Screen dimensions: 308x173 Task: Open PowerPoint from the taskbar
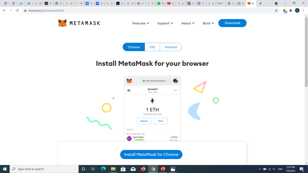tap(163, 169)
